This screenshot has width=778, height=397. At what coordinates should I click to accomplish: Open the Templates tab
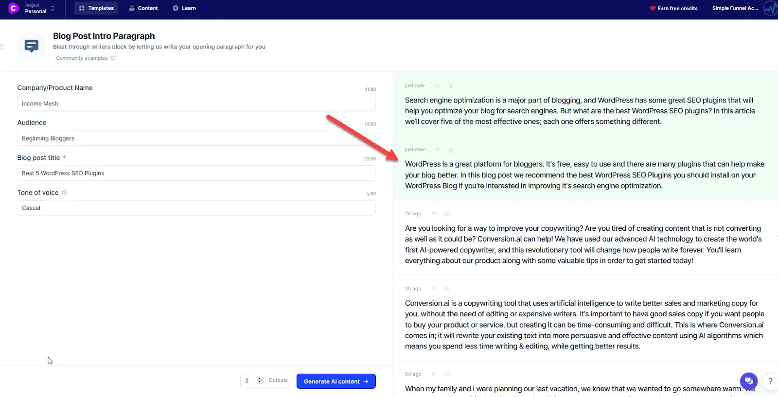pos(96,8)
